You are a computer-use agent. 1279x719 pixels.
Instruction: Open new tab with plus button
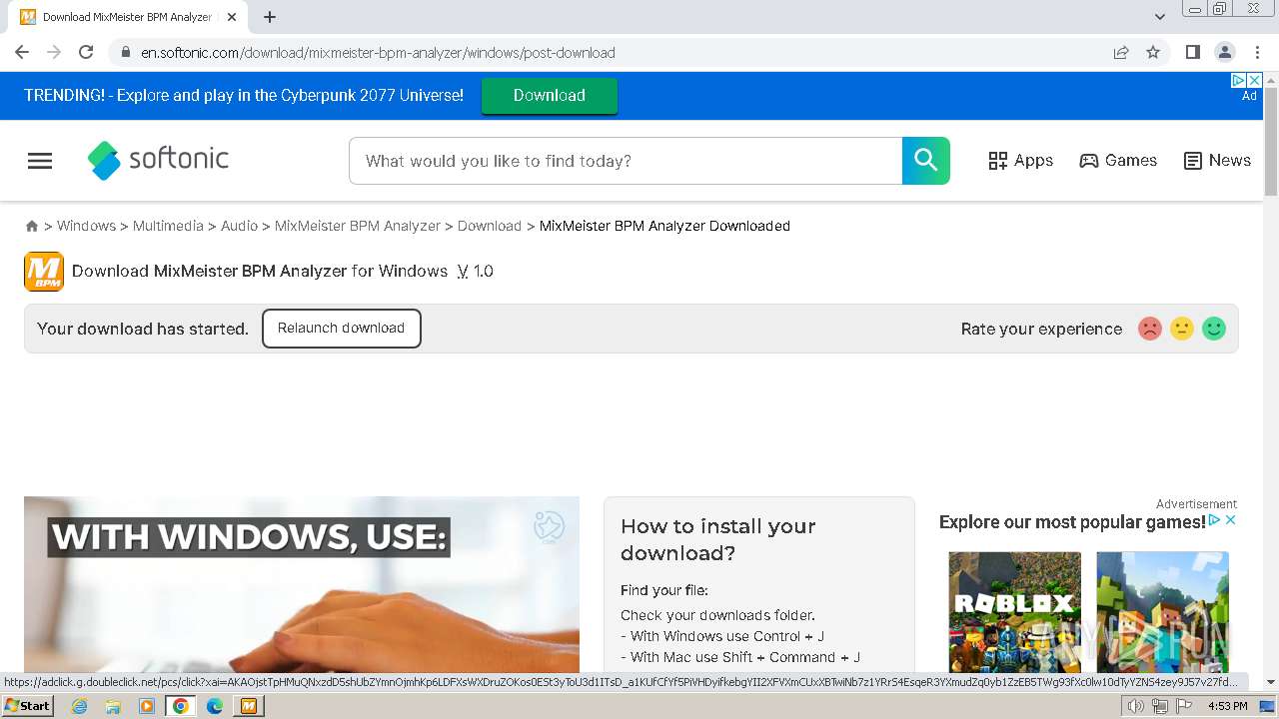point(270,17)
